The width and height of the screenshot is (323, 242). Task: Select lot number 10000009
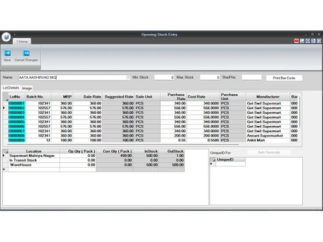[17, 140]
